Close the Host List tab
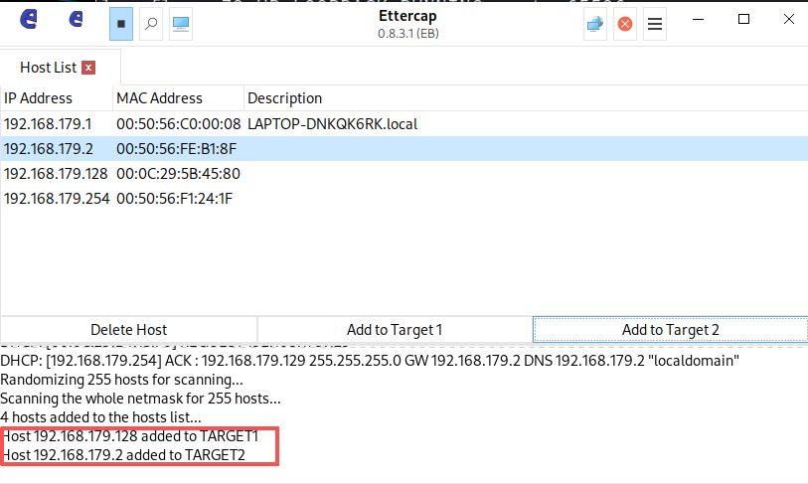The image size is (808, 484). click(88, 68)
